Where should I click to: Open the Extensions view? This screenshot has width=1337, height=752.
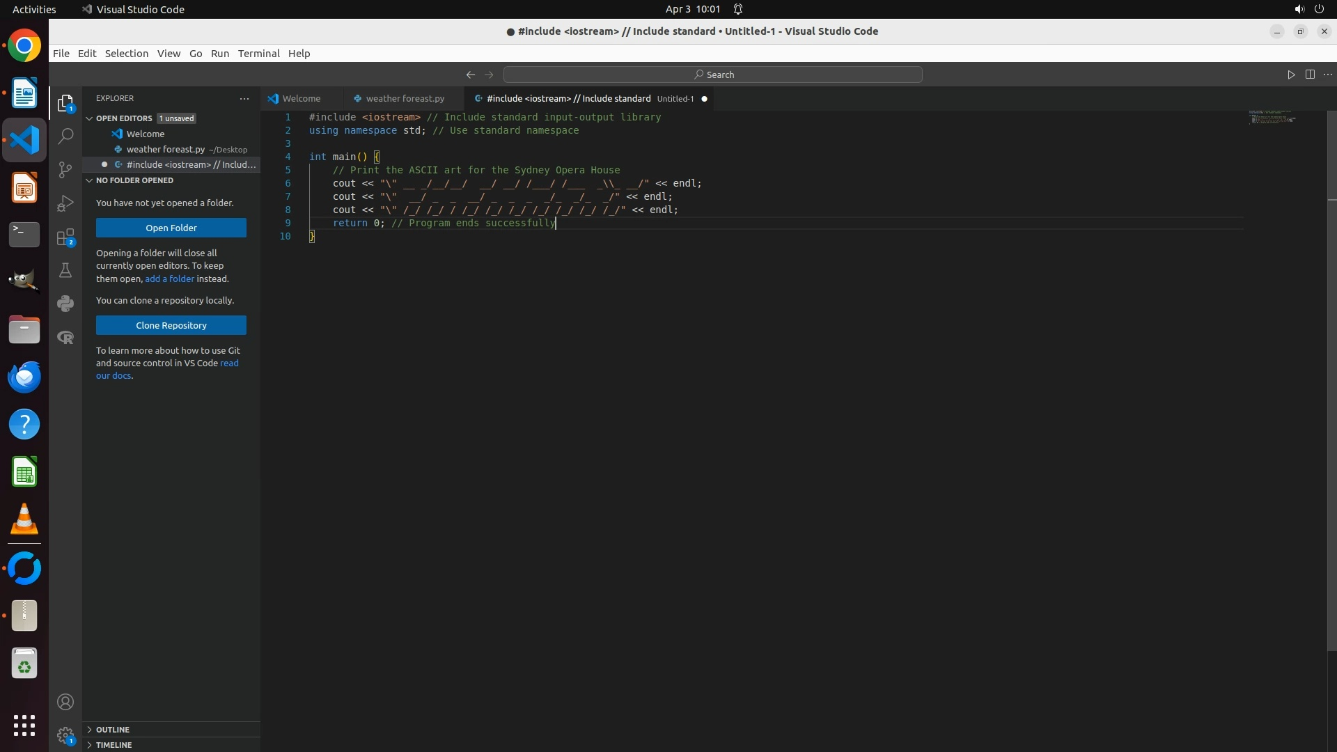[65, 237]
